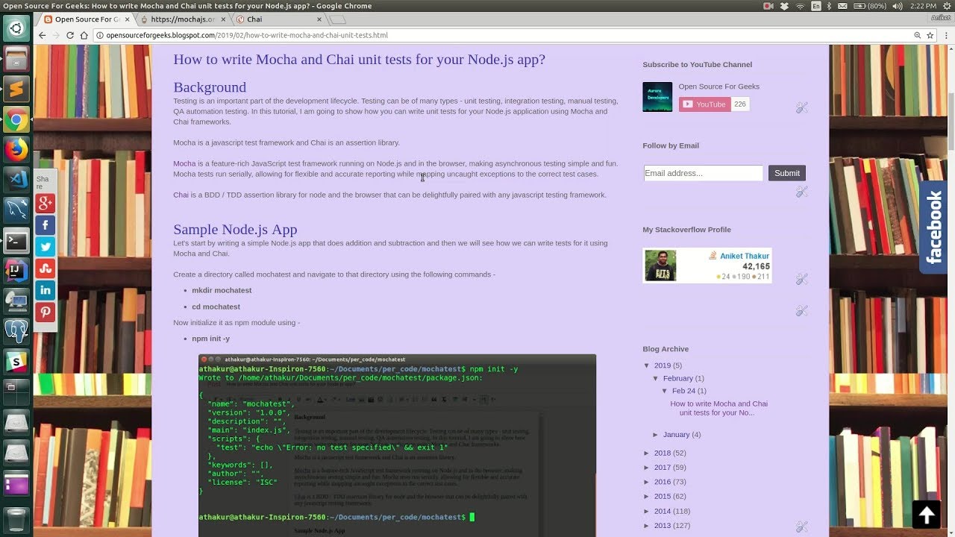
Task: Open archived Mocha and Chai post link
Action: coord(718,408)
